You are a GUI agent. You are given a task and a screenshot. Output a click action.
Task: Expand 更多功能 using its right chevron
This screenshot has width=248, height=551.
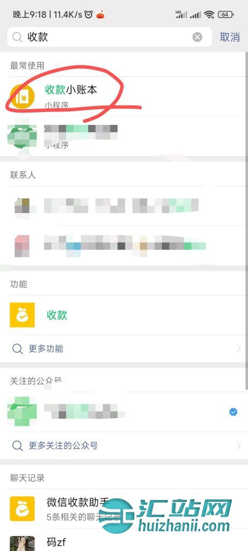tap(239, 349)
